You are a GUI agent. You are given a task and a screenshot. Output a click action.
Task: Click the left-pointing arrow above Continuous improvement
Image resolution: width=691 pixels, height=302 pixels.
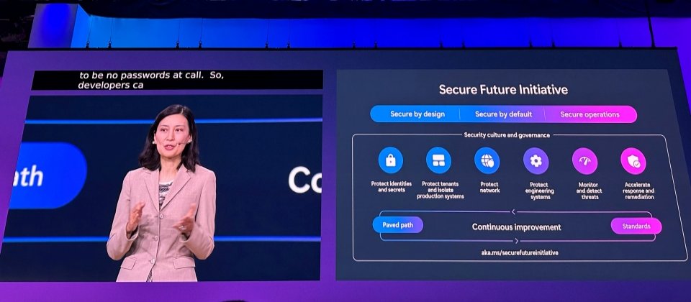pyautogui.click(x=513, y=211)
